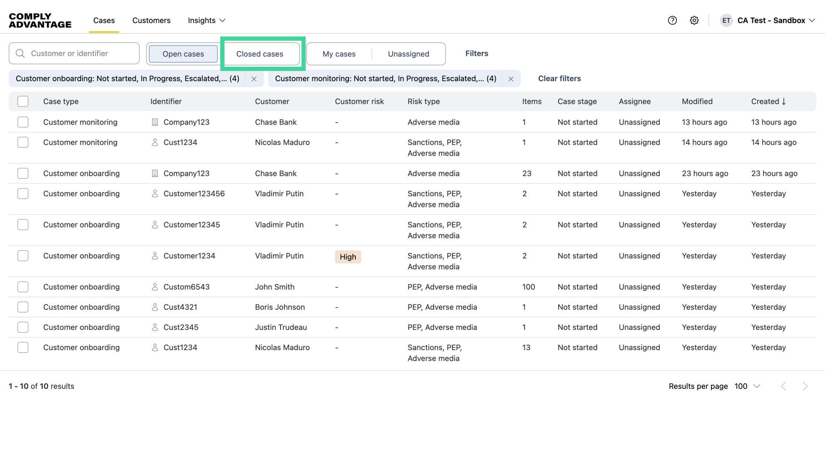The image size is (825, 464).
Task: Click the ET user avatar
Action: pos(726,20)
